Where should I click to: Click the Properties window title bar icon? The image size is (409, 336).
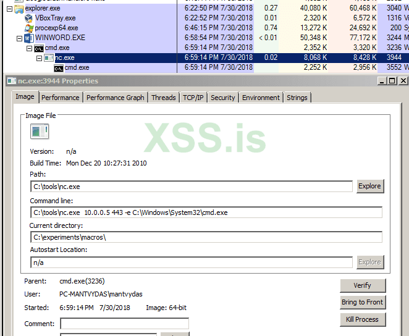[12, 81]
